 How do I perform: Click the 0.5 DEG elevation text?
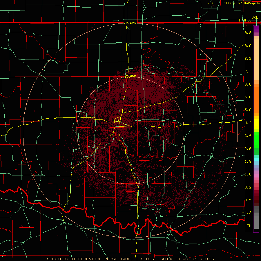tap(144, 259)
